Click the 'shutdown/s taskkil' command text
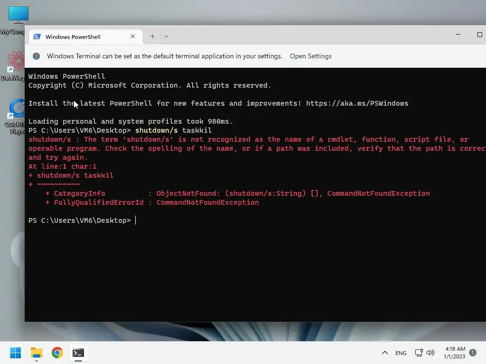This screenshot has width=486, height=364. pos(174,130)
